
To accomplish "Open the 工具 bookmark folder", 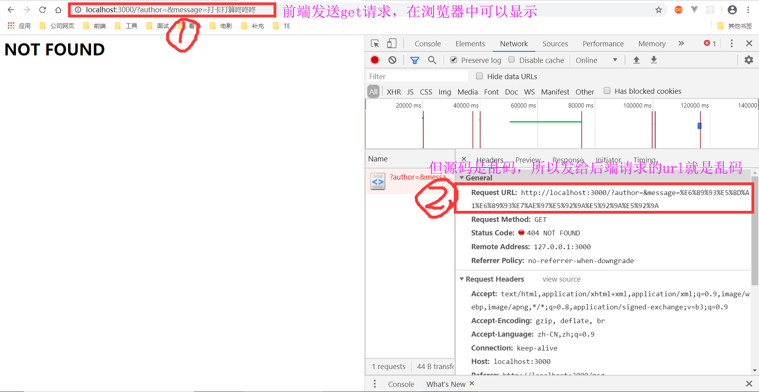I will [x=126, y=26].
